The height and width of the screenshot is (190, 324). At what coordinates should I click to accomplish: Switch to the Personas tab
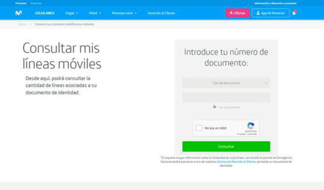tap(21, 4)
